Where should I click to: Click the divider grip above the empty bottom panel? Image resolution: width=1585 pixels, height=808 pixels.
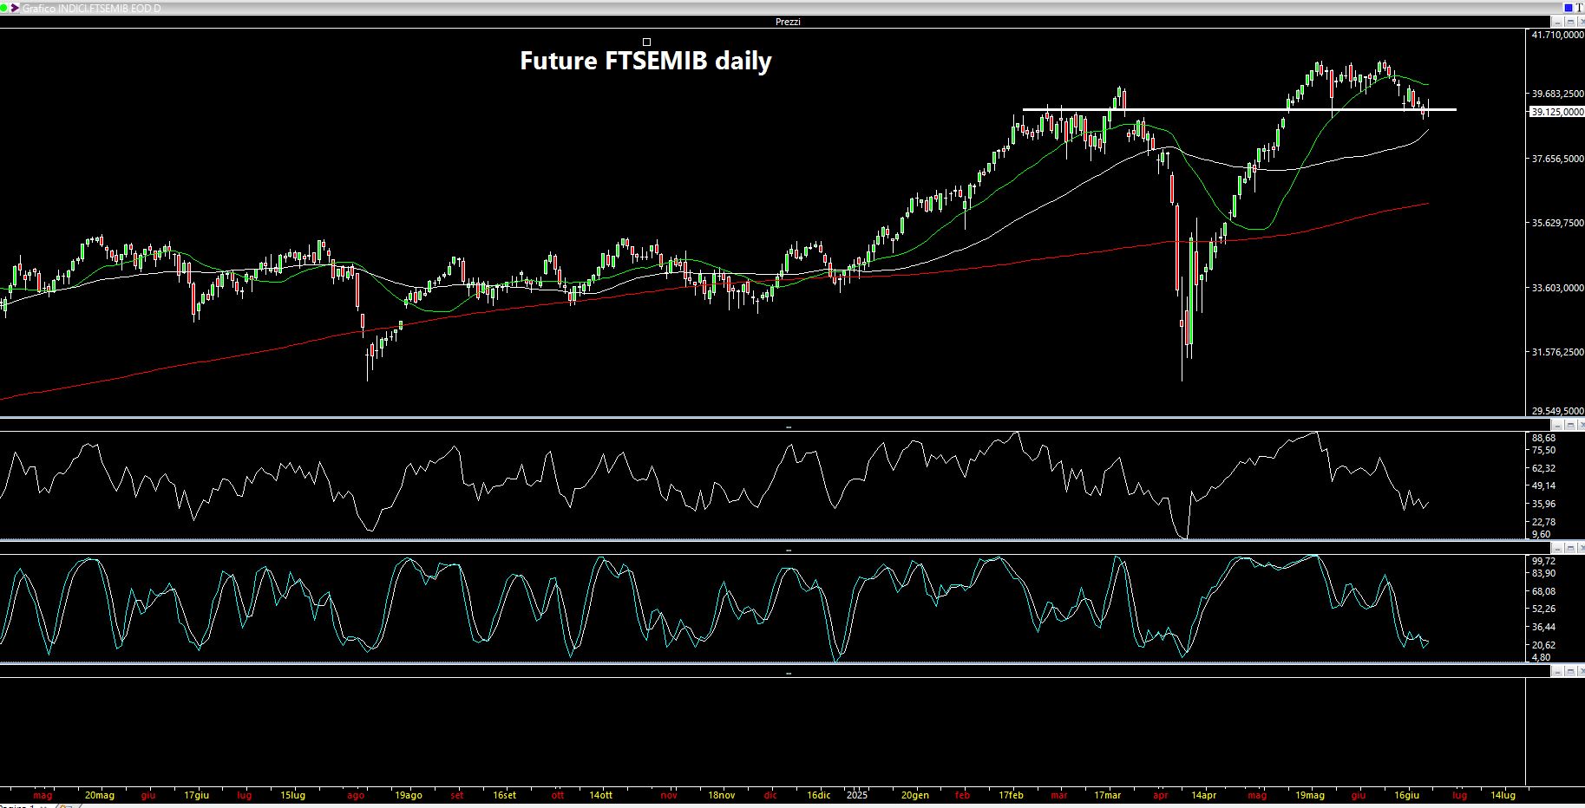789,673
